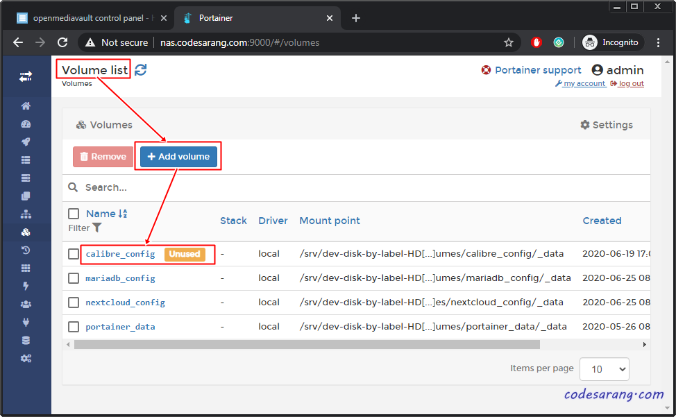The image size is (676, 417).
Task: Open Images clone icon in sidebar
Action: pyautogui.click(x=26, y=196)
